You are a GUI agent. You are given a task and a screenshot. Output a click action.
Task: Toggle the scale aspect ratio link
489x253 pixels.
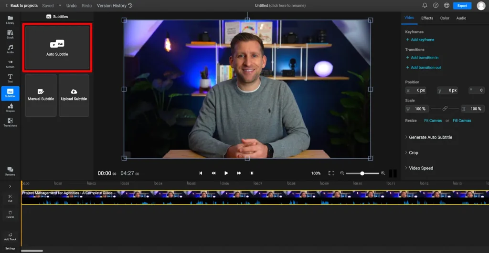[x=445, y=109]
